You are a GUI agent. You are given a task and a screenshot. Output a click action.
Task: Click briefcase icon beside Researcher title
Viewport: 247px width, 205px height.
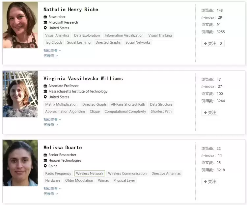click(x=45, y=17)
